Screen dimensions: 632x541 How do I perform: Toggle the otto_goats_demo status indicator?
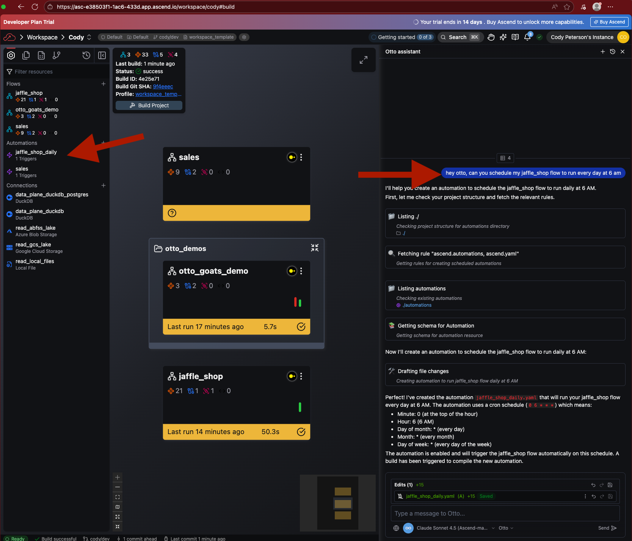[x=292, y=271]
